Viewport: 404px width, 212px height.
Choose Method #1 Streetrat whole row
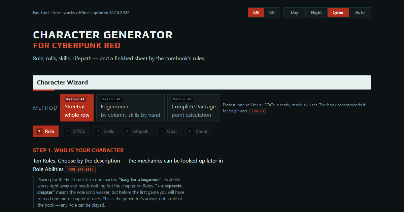coord(77,108)
